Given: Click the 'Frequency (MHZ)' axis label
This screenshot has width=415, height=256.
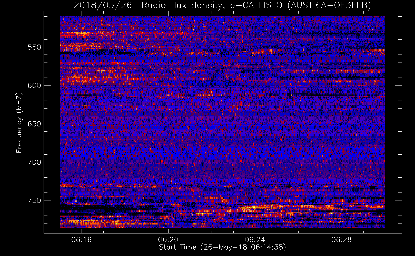Looking at the screenshot, I should point(19,123).
